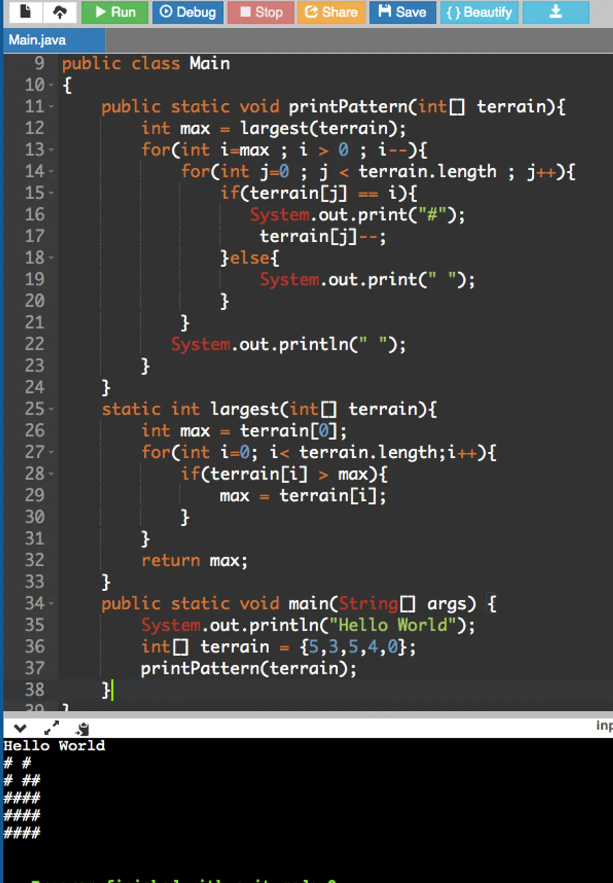Click the download code icon button

click(555, 12)
